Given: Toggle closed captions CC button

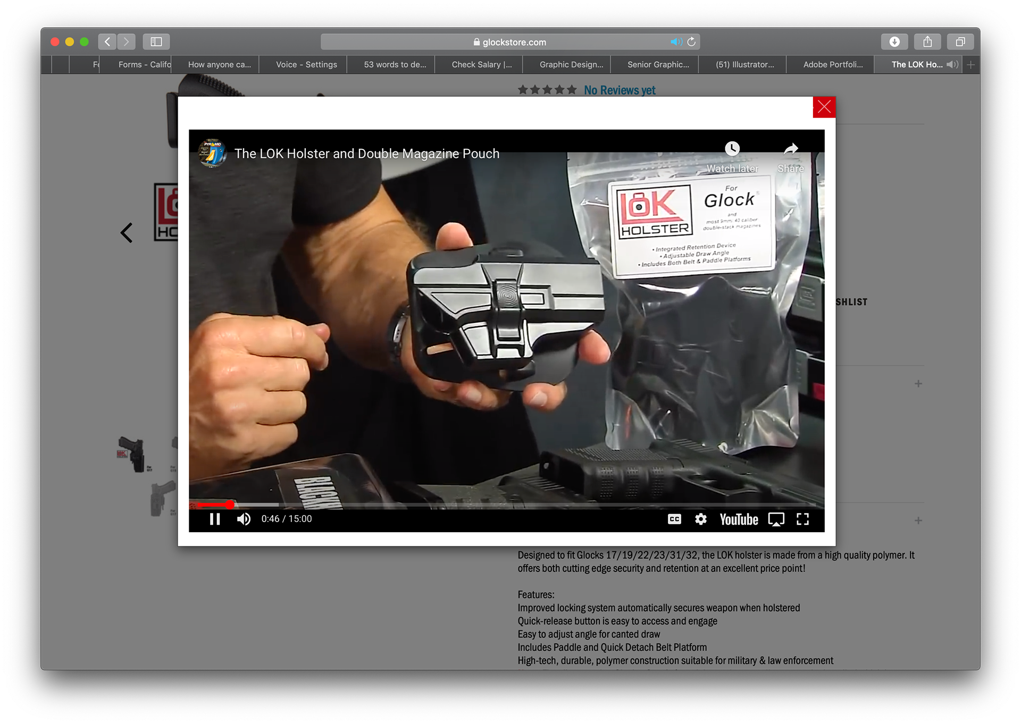Looking at the screenshot, I should tap(674, 519).
